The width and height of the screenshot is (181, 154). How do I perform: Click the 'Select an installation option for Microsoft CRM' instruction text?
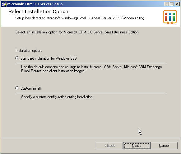click(77, 32)
